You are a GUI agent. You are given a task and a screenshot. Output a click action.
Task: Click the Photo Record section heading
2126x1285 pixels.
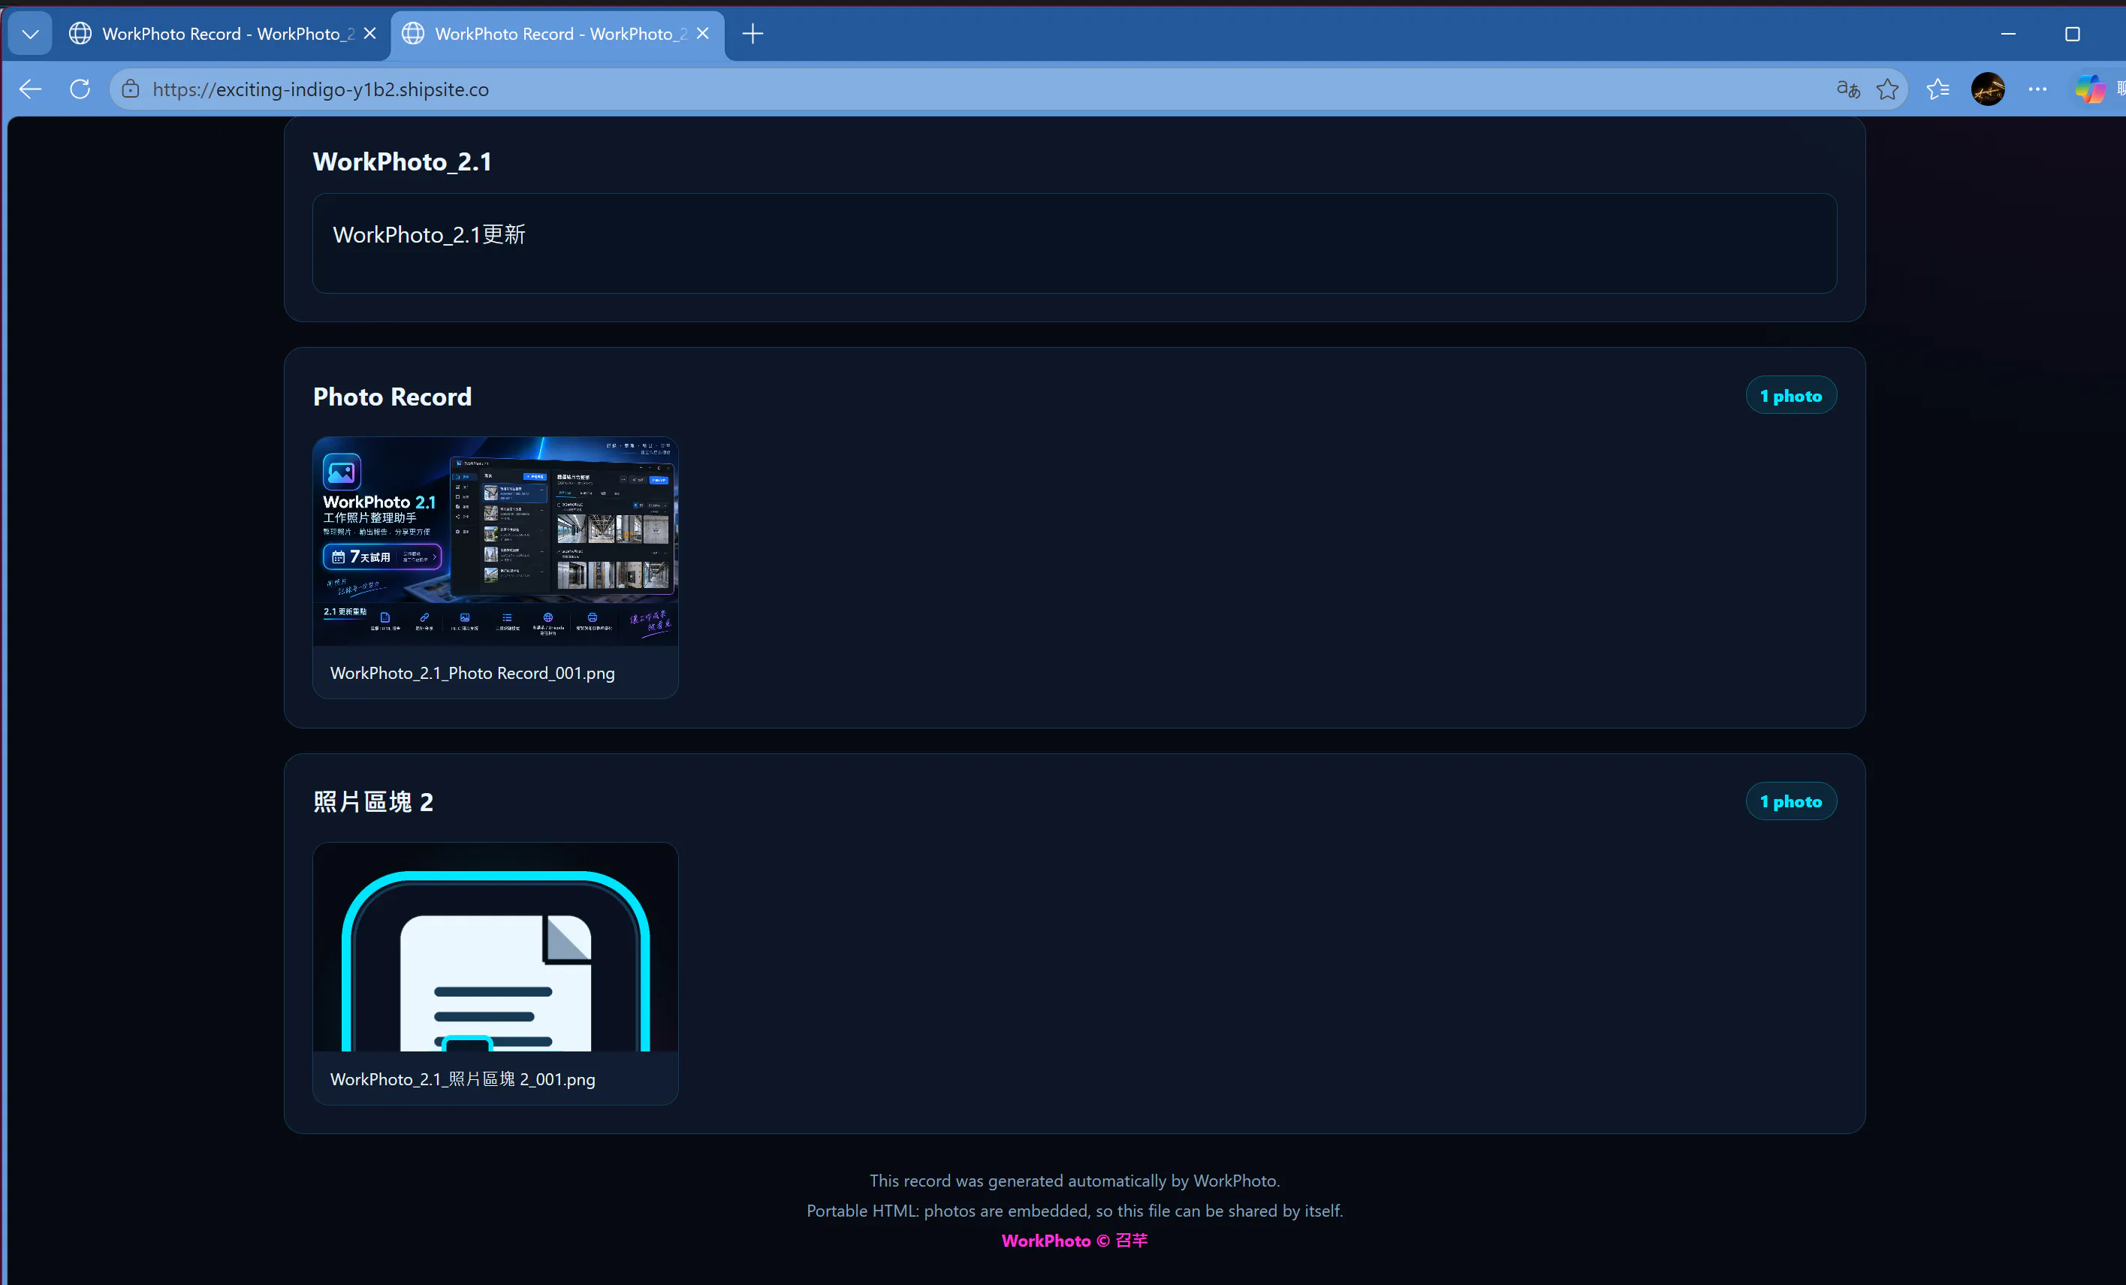coord(392,396)
